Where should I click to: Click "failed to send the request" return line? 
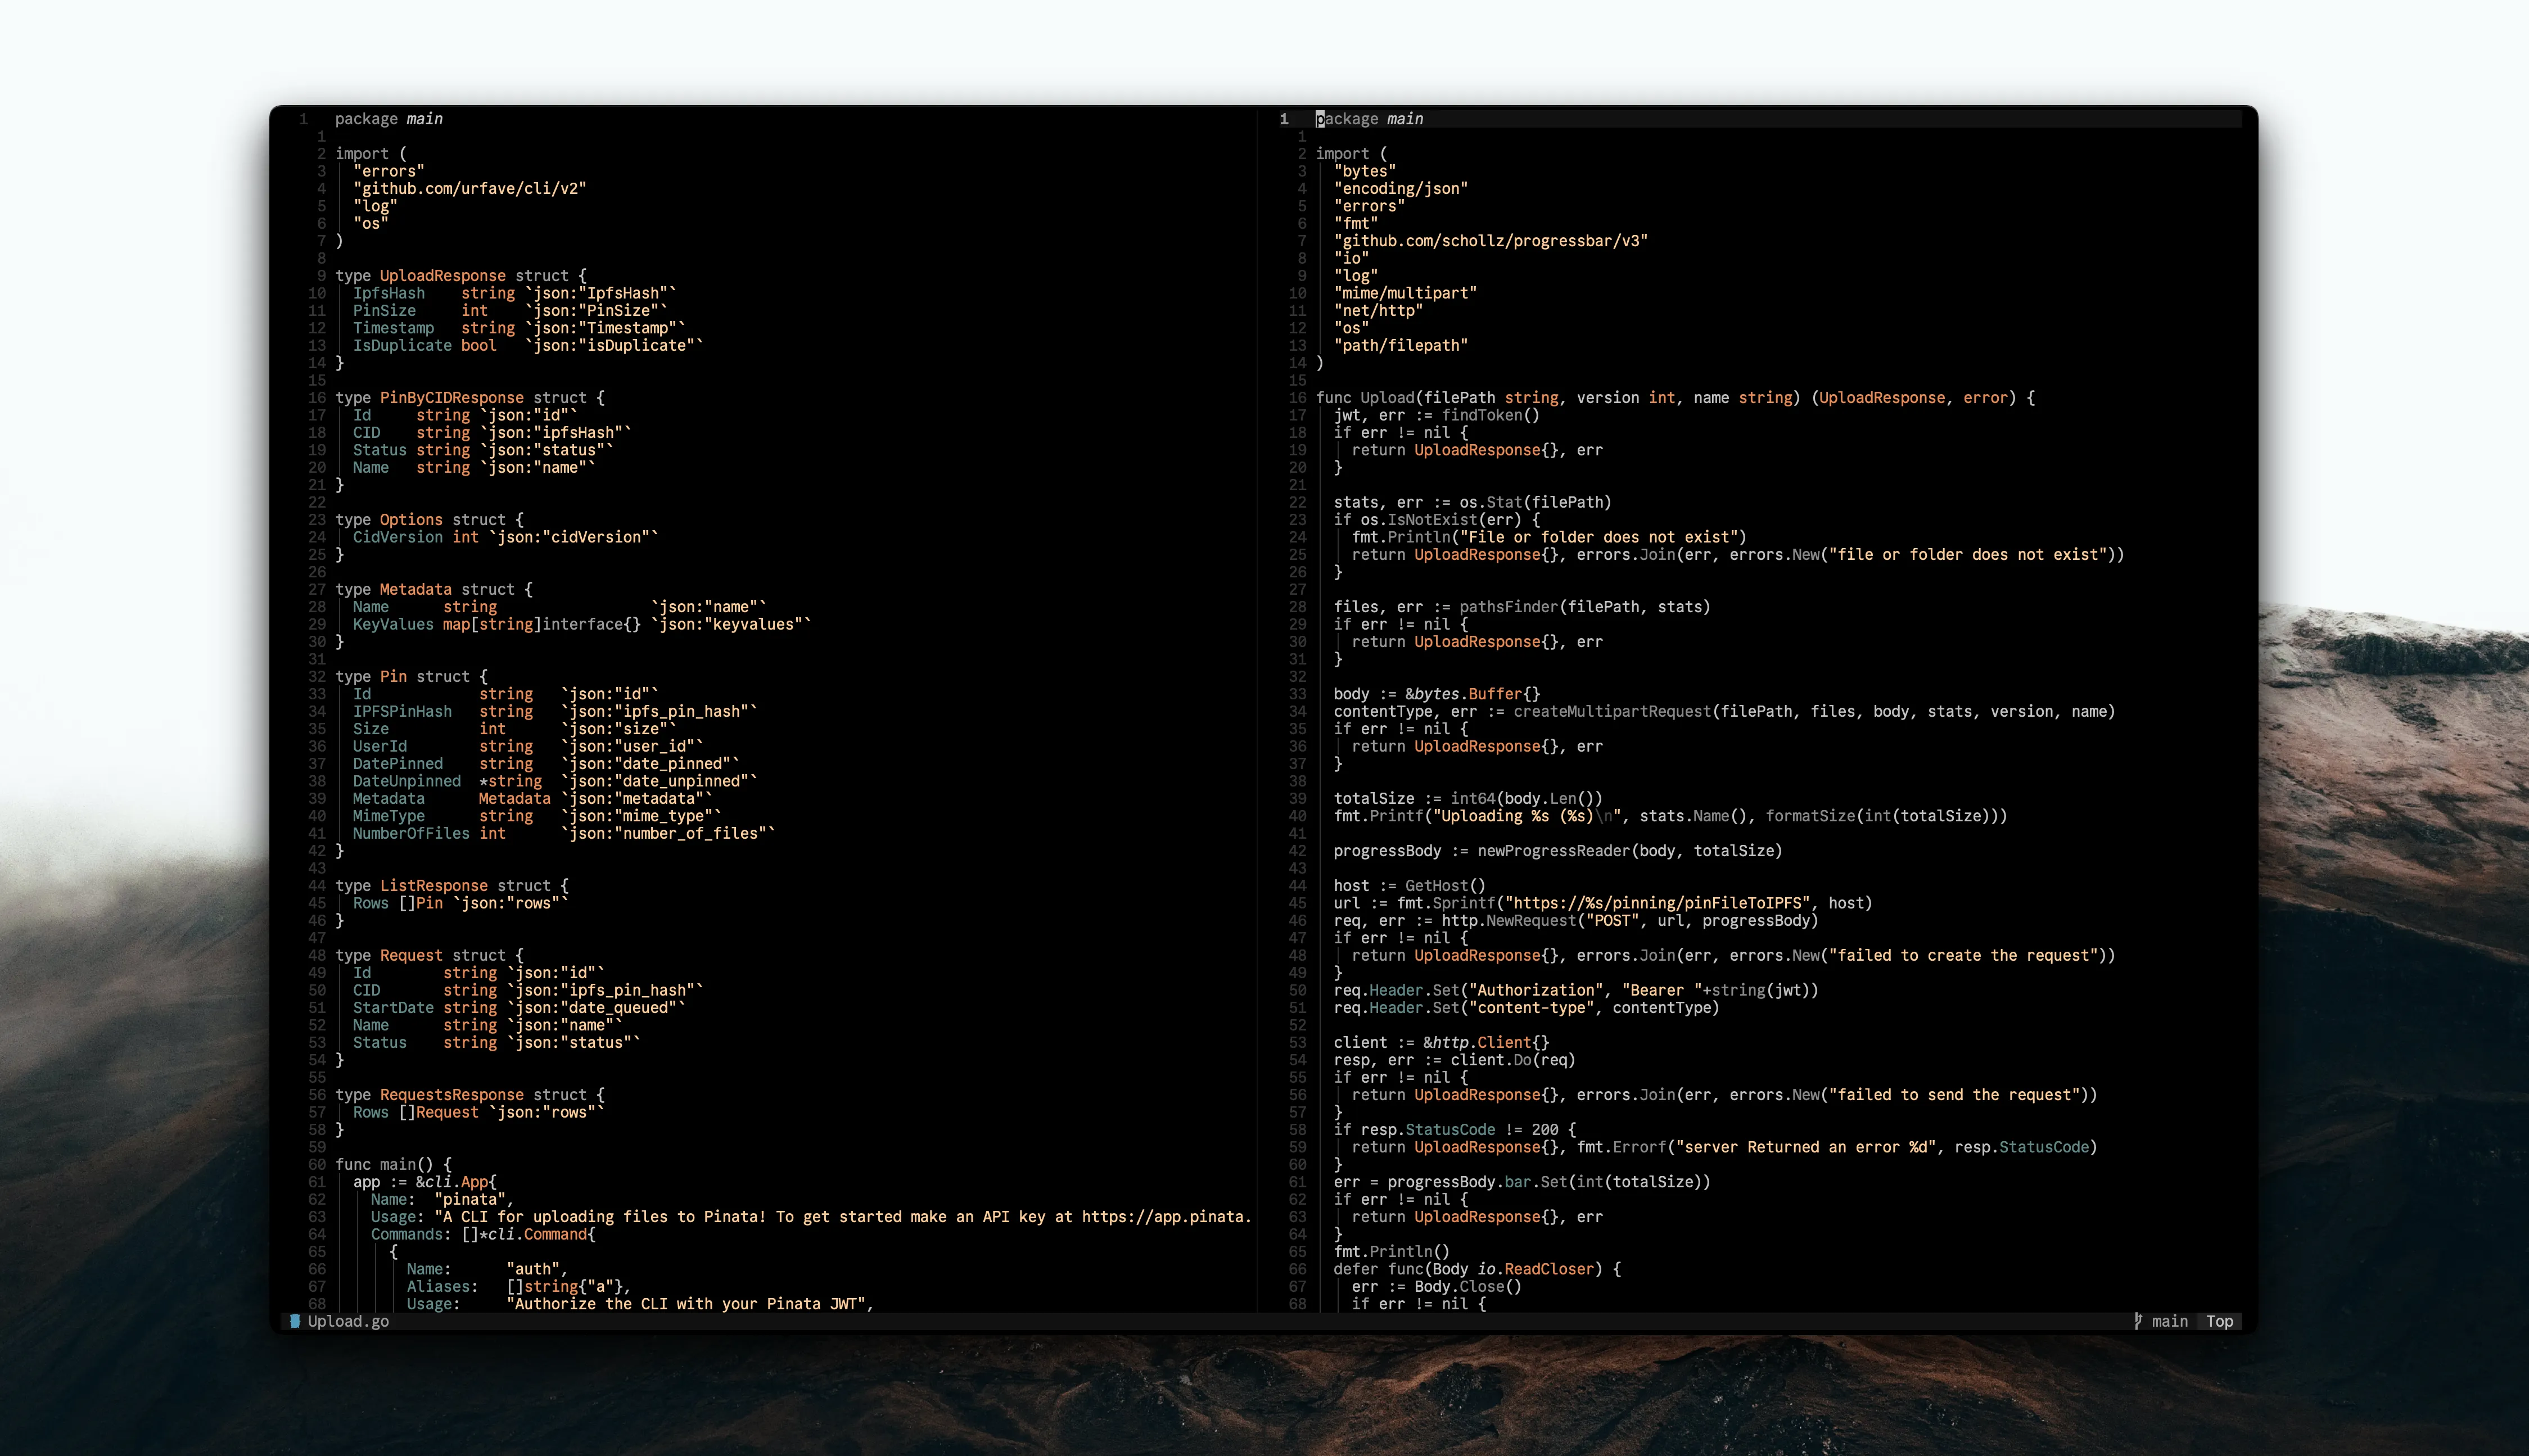point(1724,1094)
